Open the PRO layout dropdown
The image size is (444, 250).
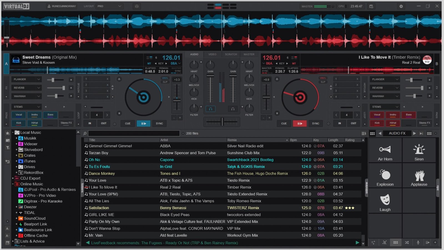point(109,6)
